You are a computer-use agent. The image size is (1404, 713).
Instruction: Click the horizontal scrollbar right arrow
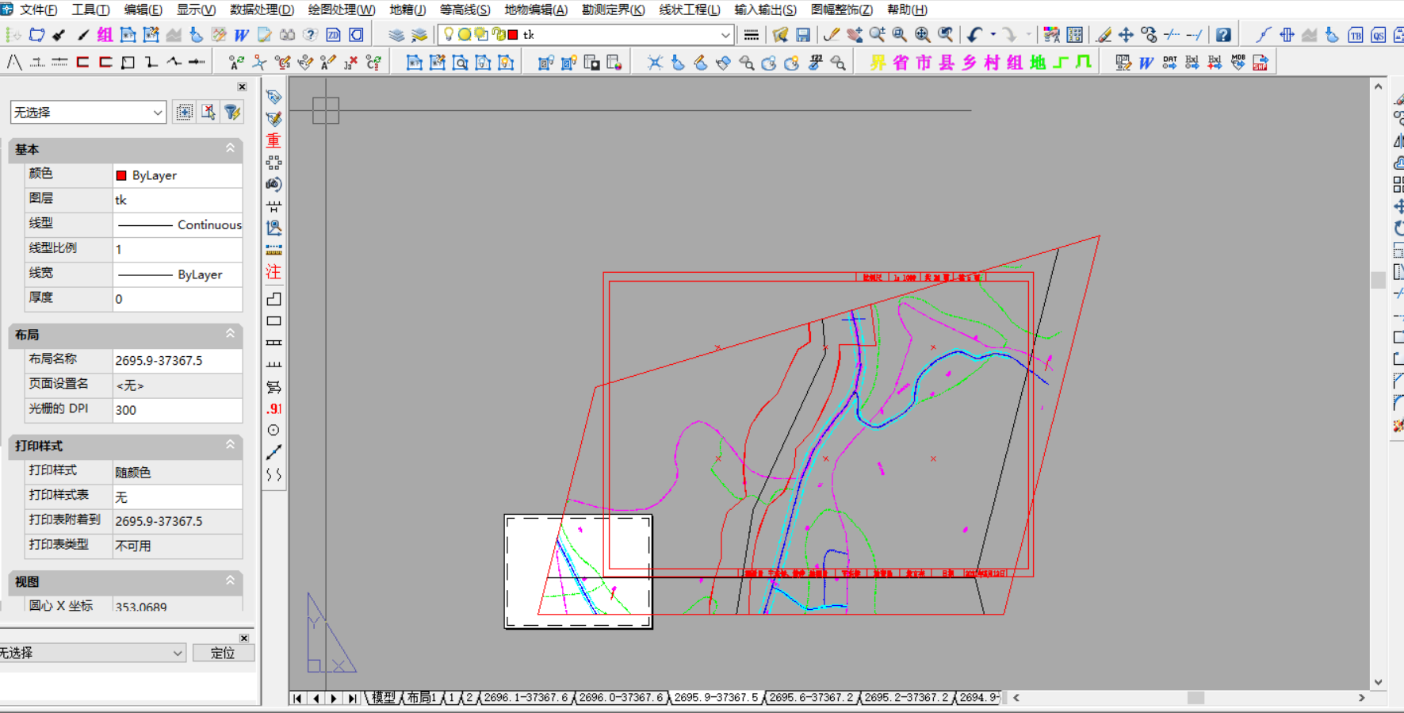coord(1362,698)
